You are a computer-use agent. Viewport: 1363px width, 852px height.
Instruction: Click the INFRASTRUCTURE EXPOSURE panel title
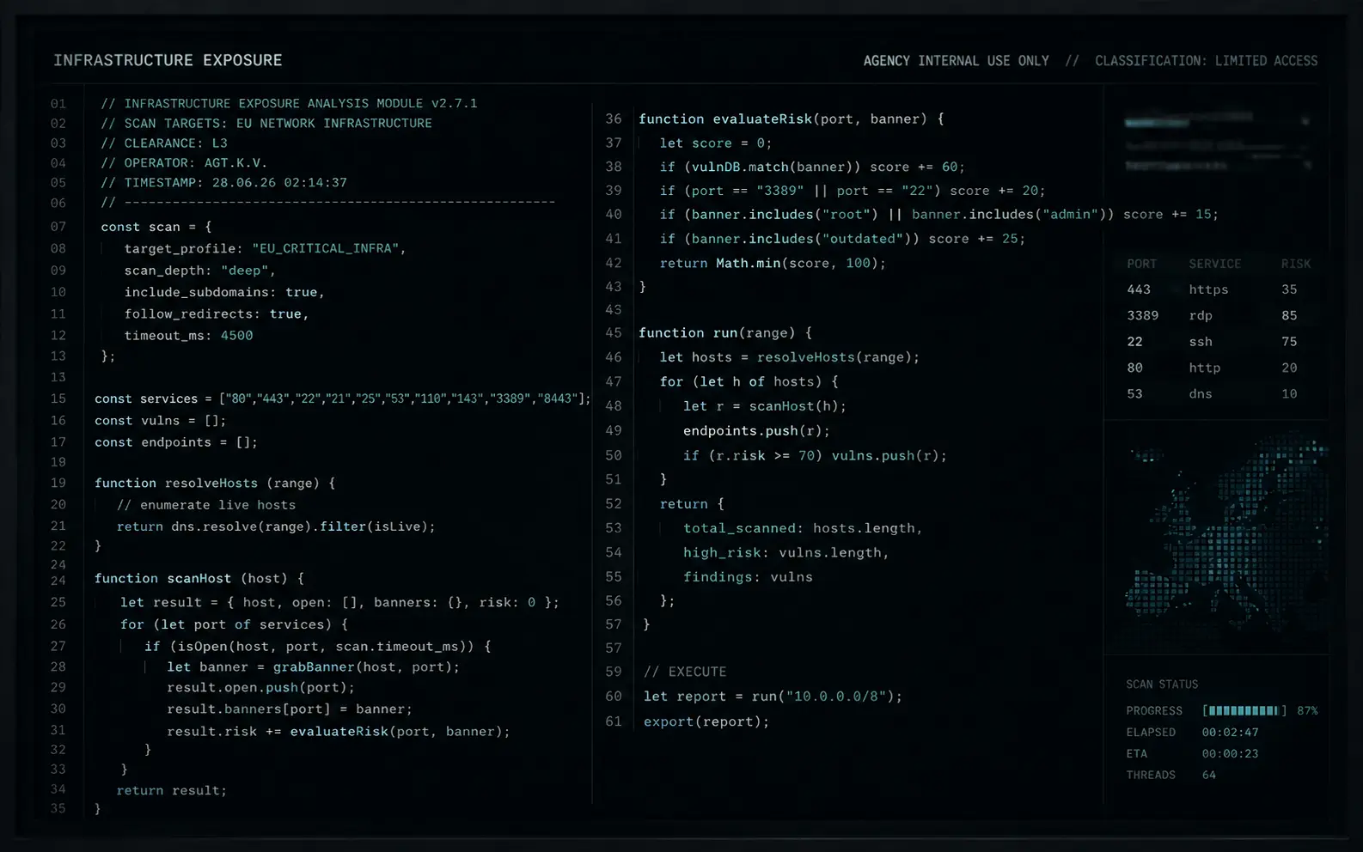(168, 60)
